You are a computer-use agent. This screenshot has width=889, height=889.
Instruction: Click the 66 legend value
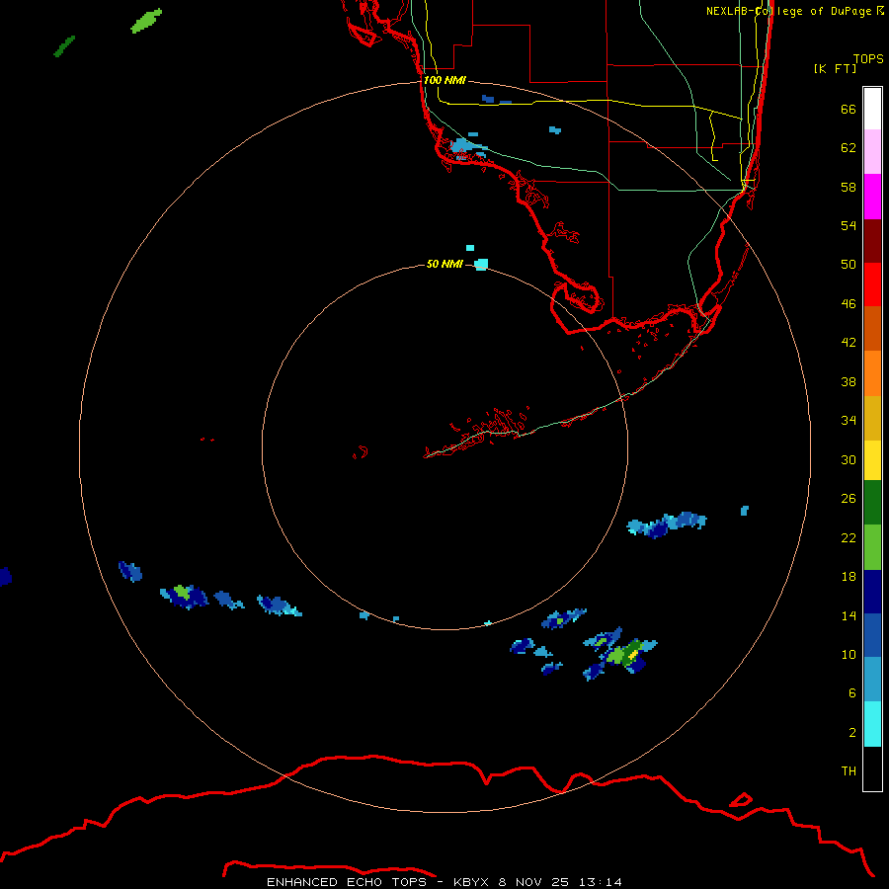(x=849, y=109)
